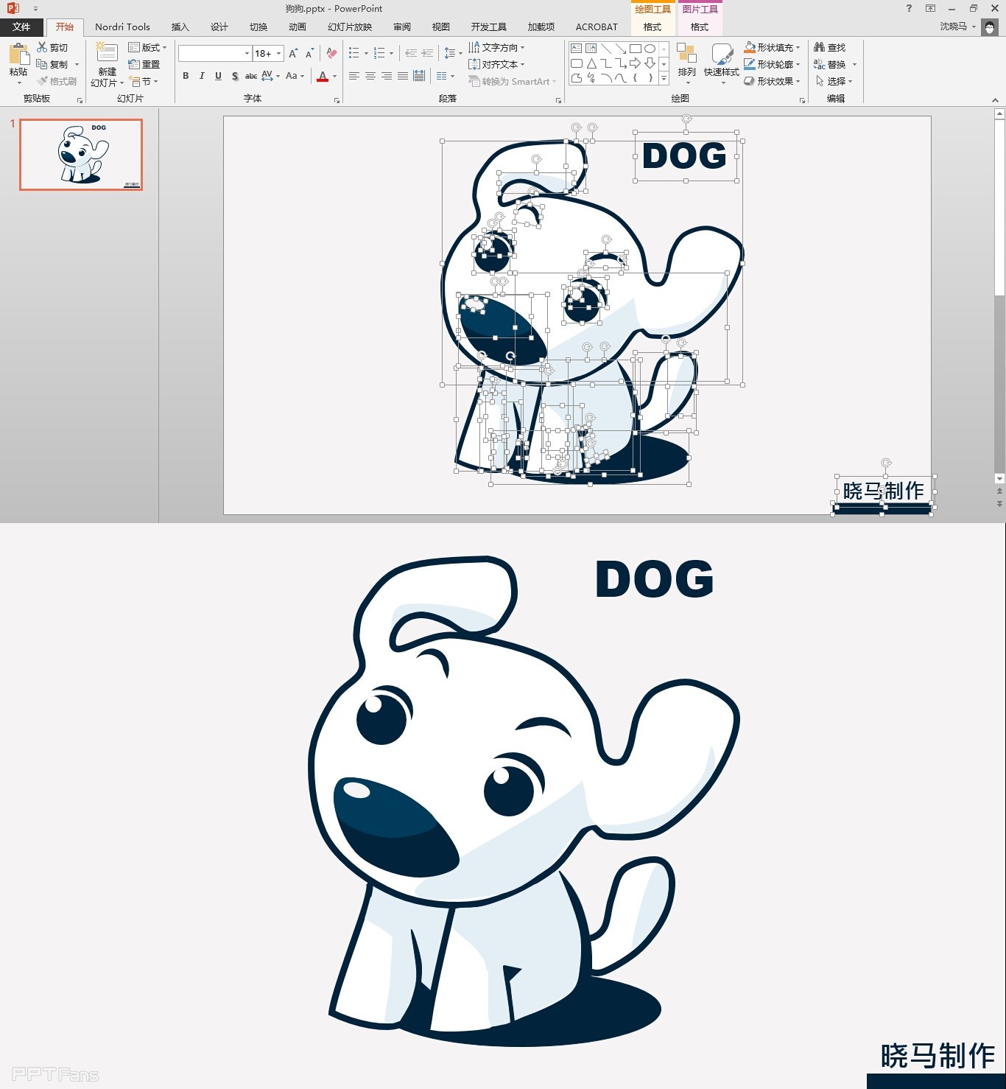Viewport: 1006px width, 1089px height.
Task: Open the Insert (插入) ribbon tab
Action: click(180, 27)
